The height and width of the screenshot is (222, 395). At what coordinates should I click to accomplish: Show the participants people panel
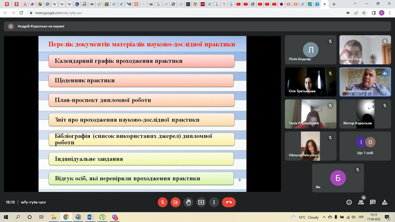(x=361, y=202)
